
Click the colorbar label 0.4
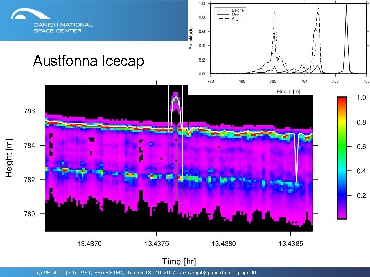coord(361,171)
